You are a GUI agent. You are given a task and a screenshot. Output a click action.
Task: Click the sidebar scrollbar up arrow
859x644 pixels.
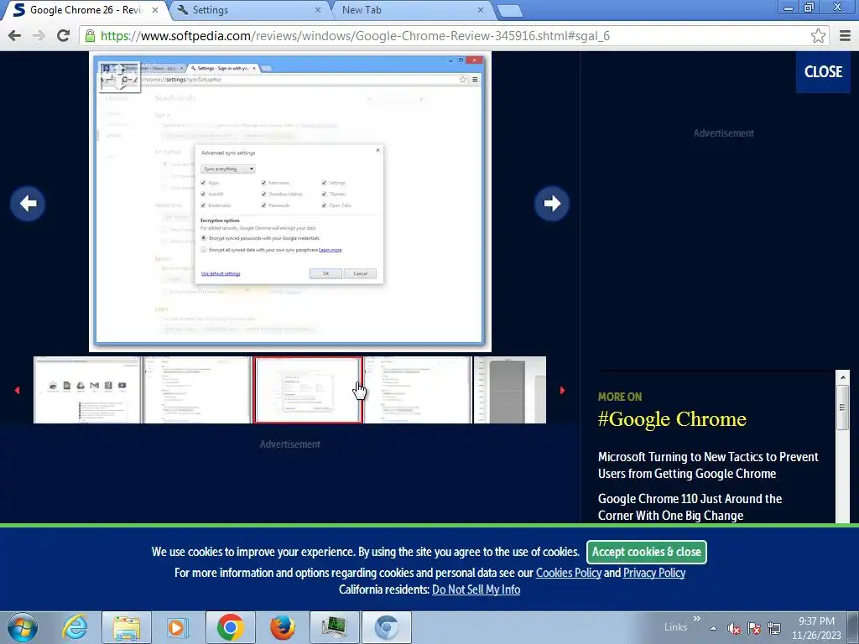tap(842, 377)
